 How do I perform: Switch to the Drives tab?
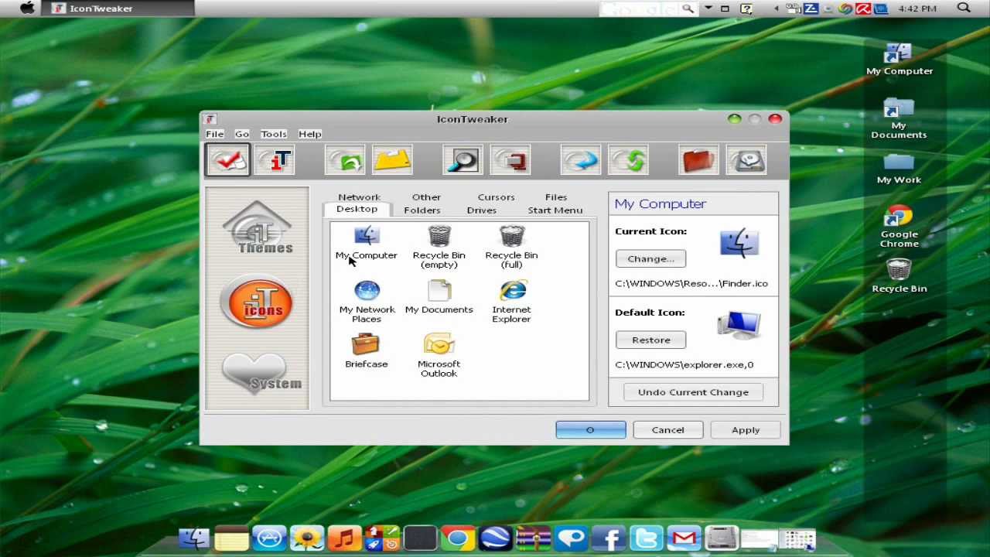click(482, 210)
